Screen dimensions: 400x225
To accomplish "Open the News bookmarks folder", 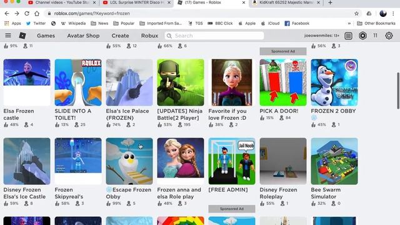I will pyautogui.click(x=99, y=23).
